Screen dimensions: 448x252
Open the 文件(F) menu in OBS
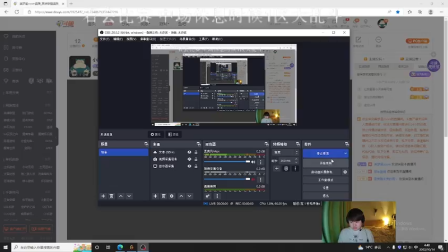(x=105, y=39)
